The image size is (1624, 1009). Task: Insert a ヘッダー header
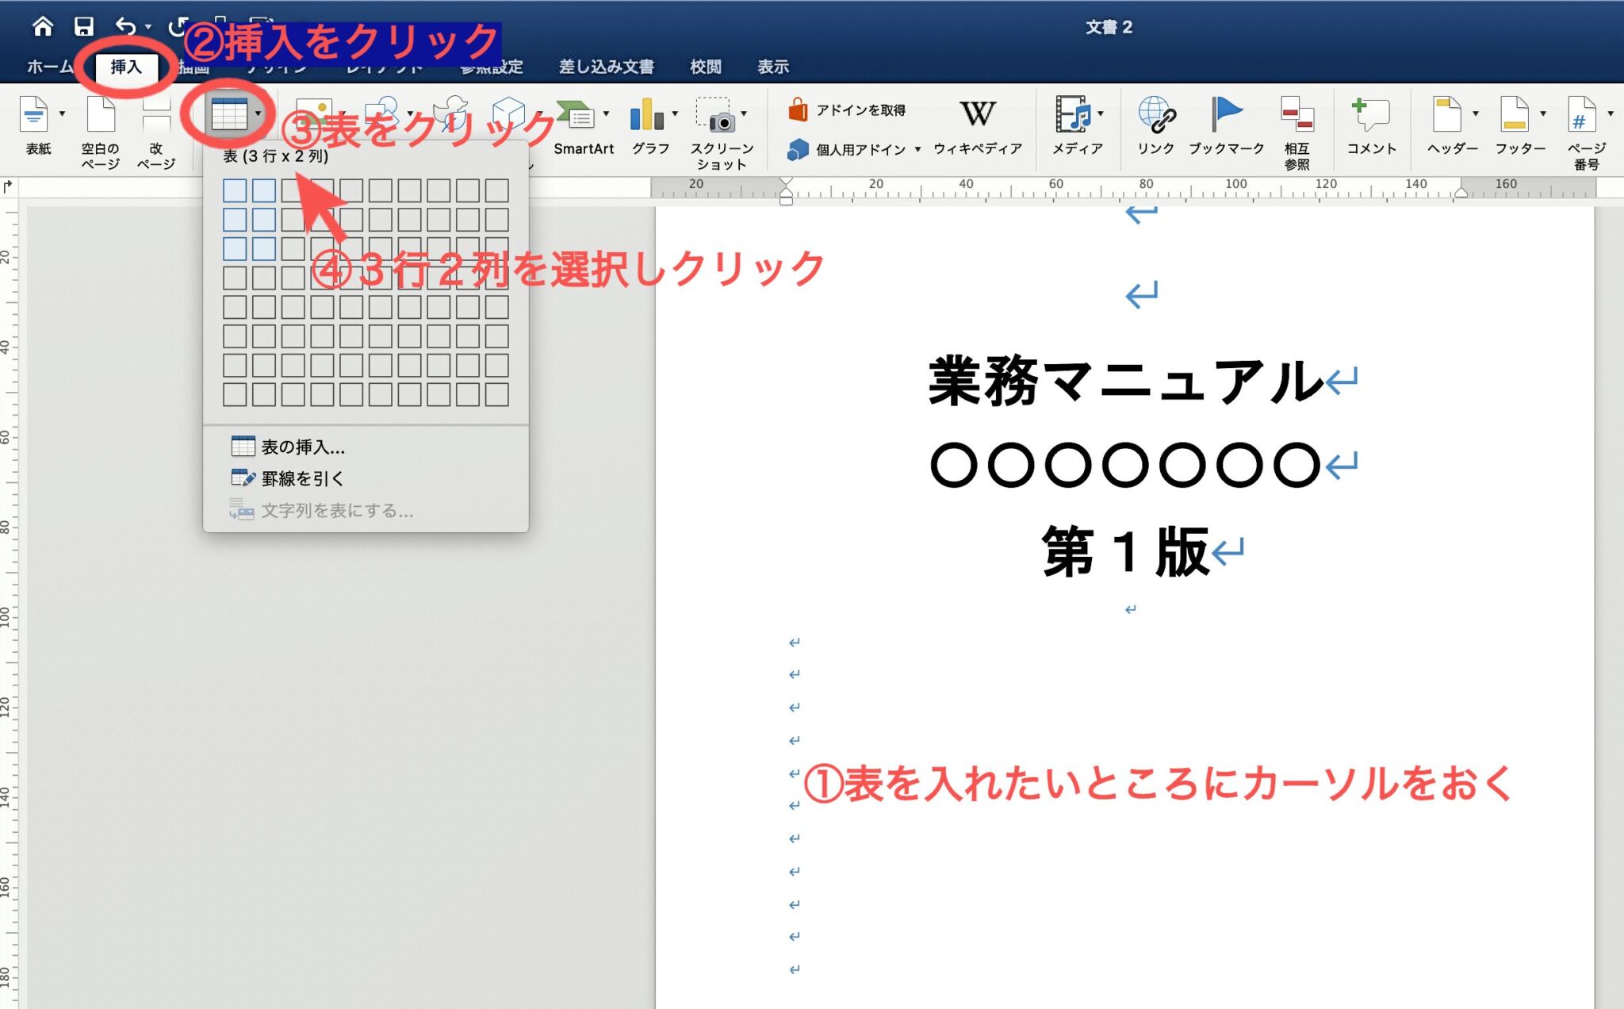1450,127
